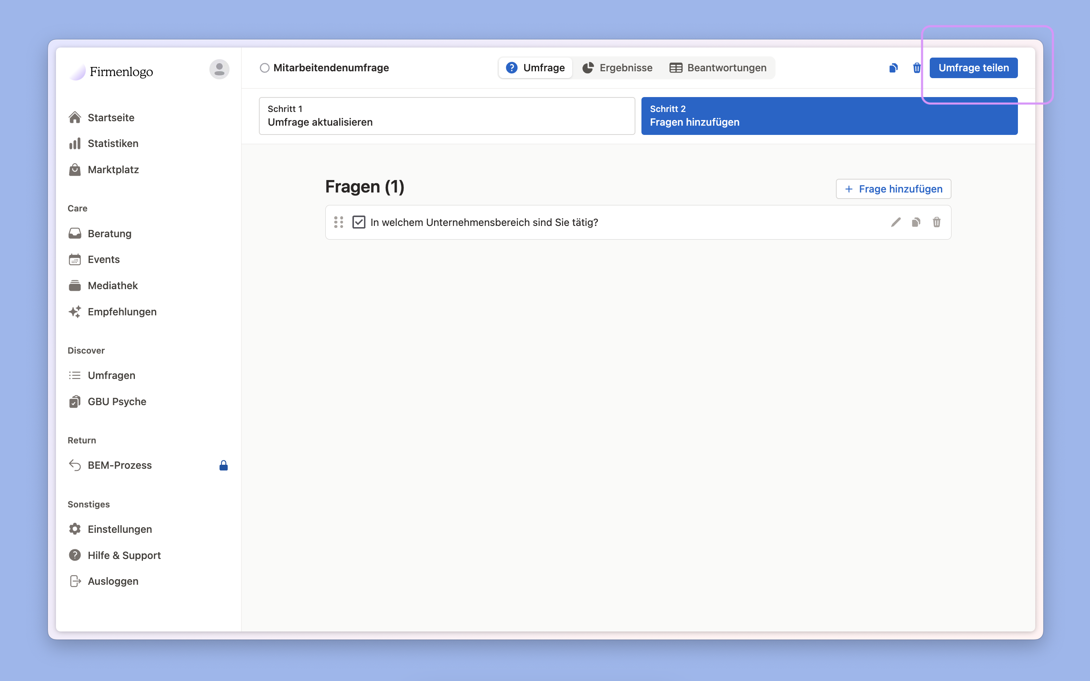Duplicate the Unternehmensbereich question
1090x681 pixels.
tap(916, 222)
